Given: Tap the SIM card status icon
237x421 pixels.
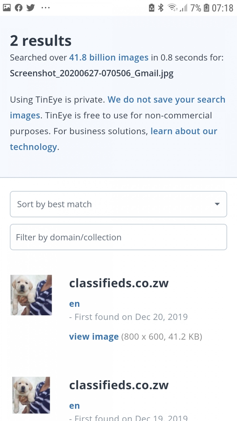Looking at the screenshot, I should 151,8.
